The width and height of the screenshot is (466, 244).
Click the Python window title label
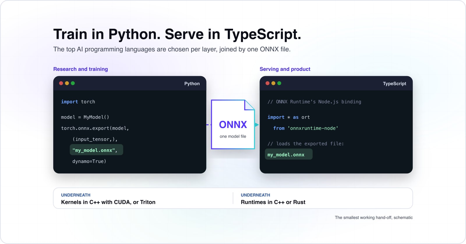pos(192,84)
